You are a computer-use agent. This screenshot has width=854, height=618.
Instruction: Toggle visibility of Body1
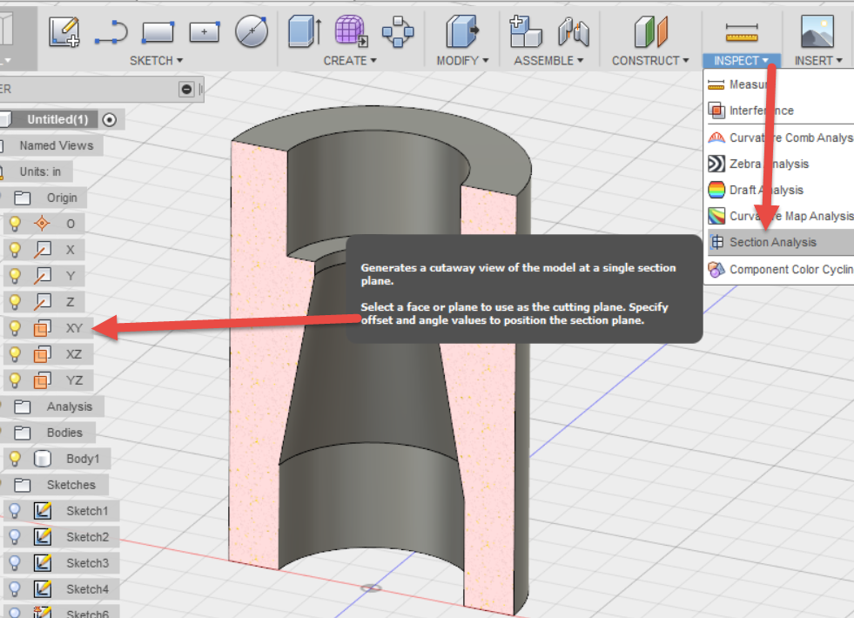15,459
